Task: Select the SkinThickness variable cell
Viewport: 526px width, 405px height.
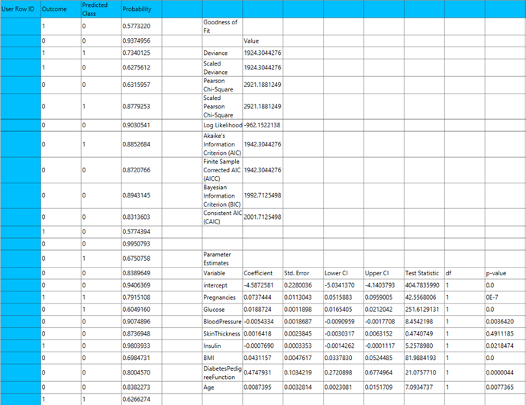Action: pyautogui.click(x=222, y=333)
